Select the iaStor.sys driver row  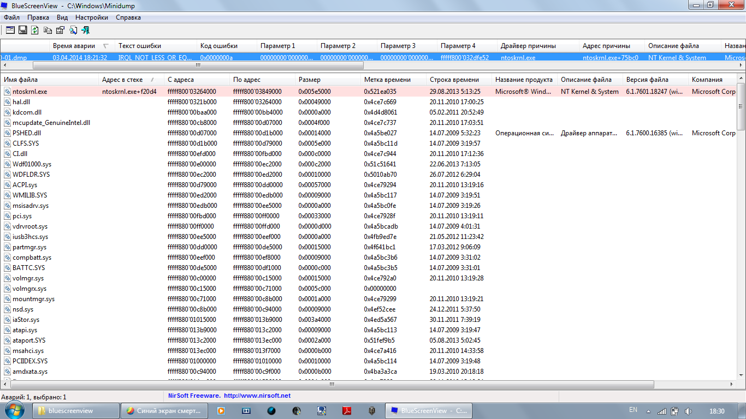tap(26, 320)
